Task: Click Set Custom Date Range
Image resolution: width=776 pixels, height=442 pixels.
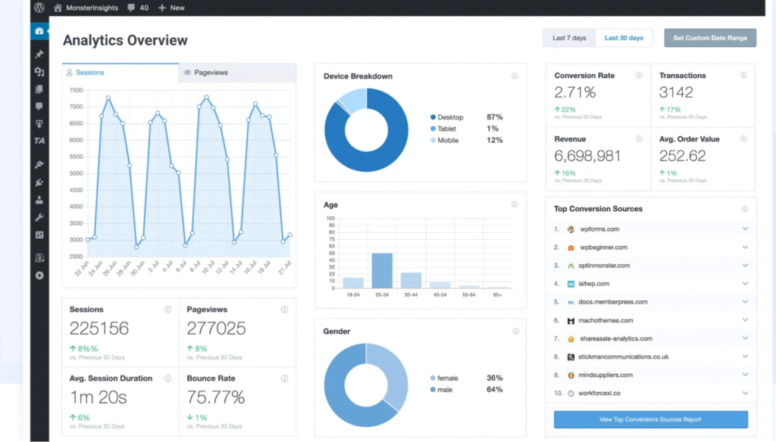Action: coord(709,38)
